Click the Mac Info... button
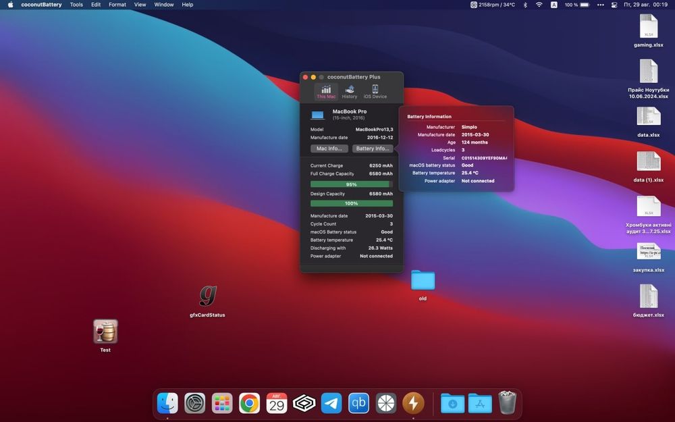This screenshot has width=675, height=422. point(329,149)
